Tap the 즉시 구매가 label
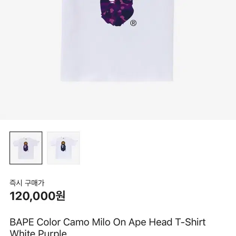 (x=27, y=183)
